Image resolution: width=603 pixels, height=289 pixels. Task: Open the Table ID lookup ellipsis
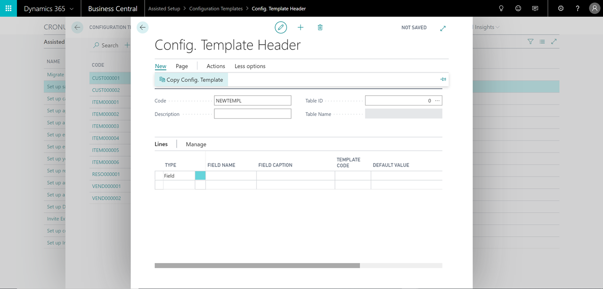(x=437, y=100)
